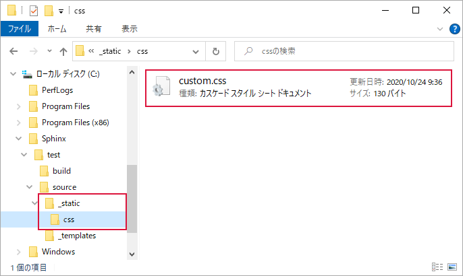463x276 pixels.
Task: Collapse the Sphinx tree node
Action: (19, 139)
